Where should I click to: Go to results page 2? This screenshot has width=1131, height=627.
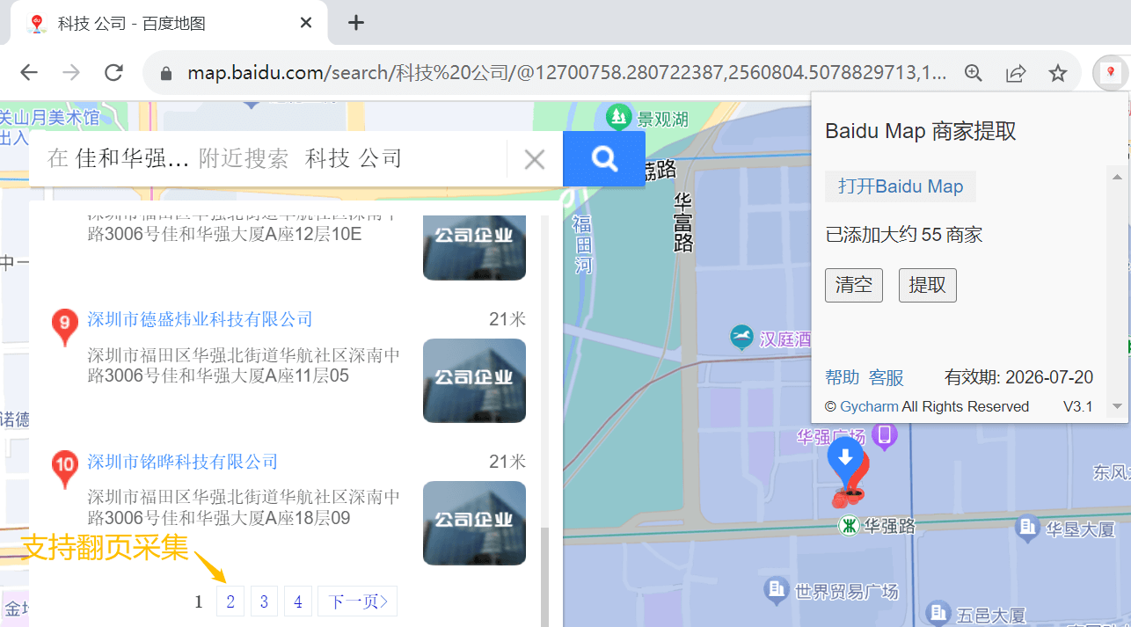(x=230, y=601)
